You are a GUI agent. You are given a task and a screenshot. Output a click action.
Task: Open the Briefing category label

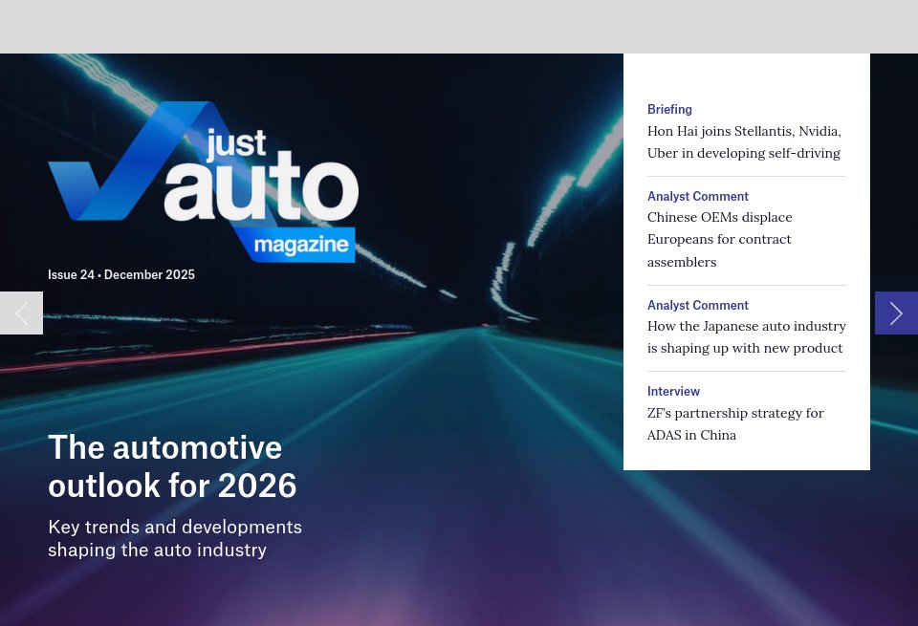[x=669, y=110]
